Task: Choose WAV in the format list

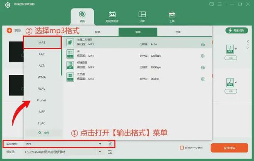Action: click(x=42, y=89)
